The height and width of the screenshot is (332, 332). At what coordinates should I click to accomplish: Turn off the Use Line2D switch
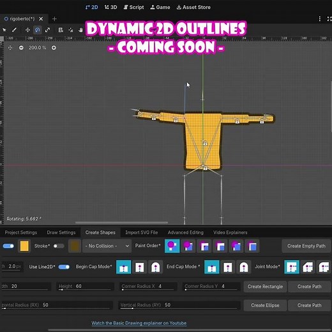tap(64, 267)
